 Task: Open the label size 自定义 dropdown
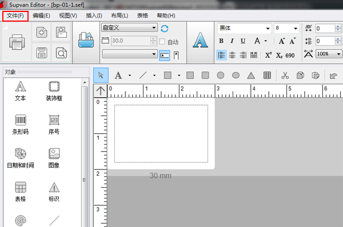point(129,27)
